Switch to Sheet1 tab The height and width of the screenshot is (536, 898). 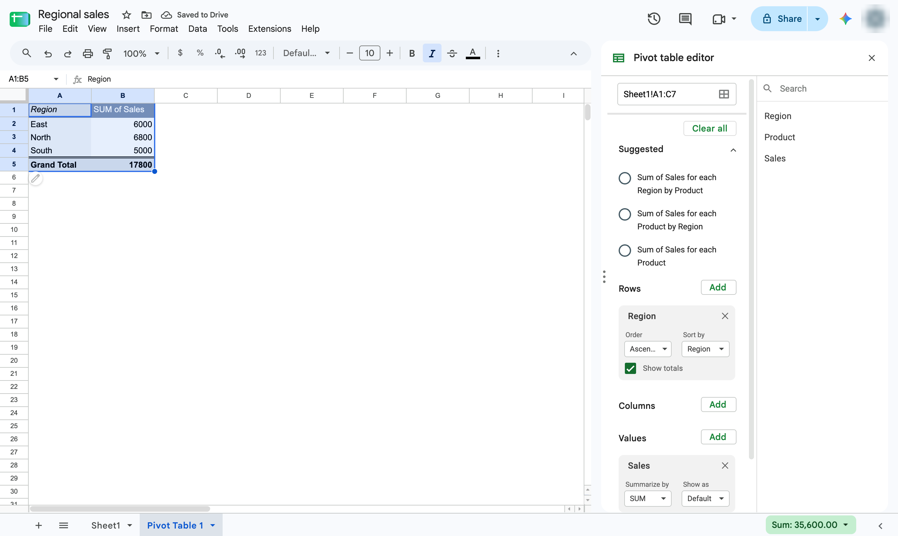[105, 525]
